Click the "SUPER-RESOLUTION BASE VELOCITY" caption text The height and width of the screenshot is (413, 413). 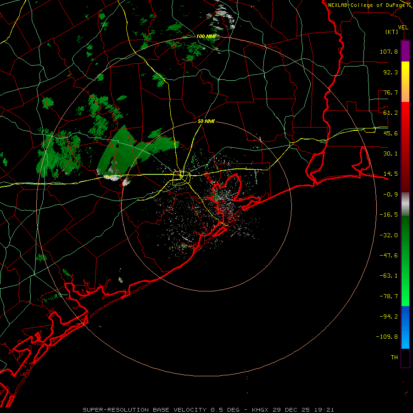click(145, 410)
